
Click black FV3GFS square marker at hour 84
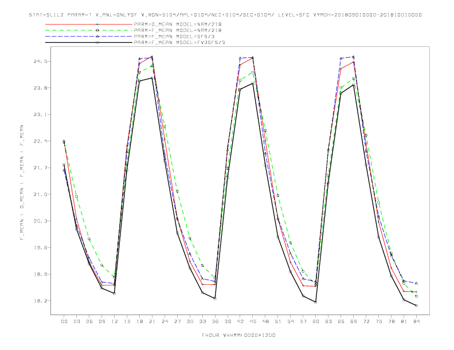coord(416,305)
